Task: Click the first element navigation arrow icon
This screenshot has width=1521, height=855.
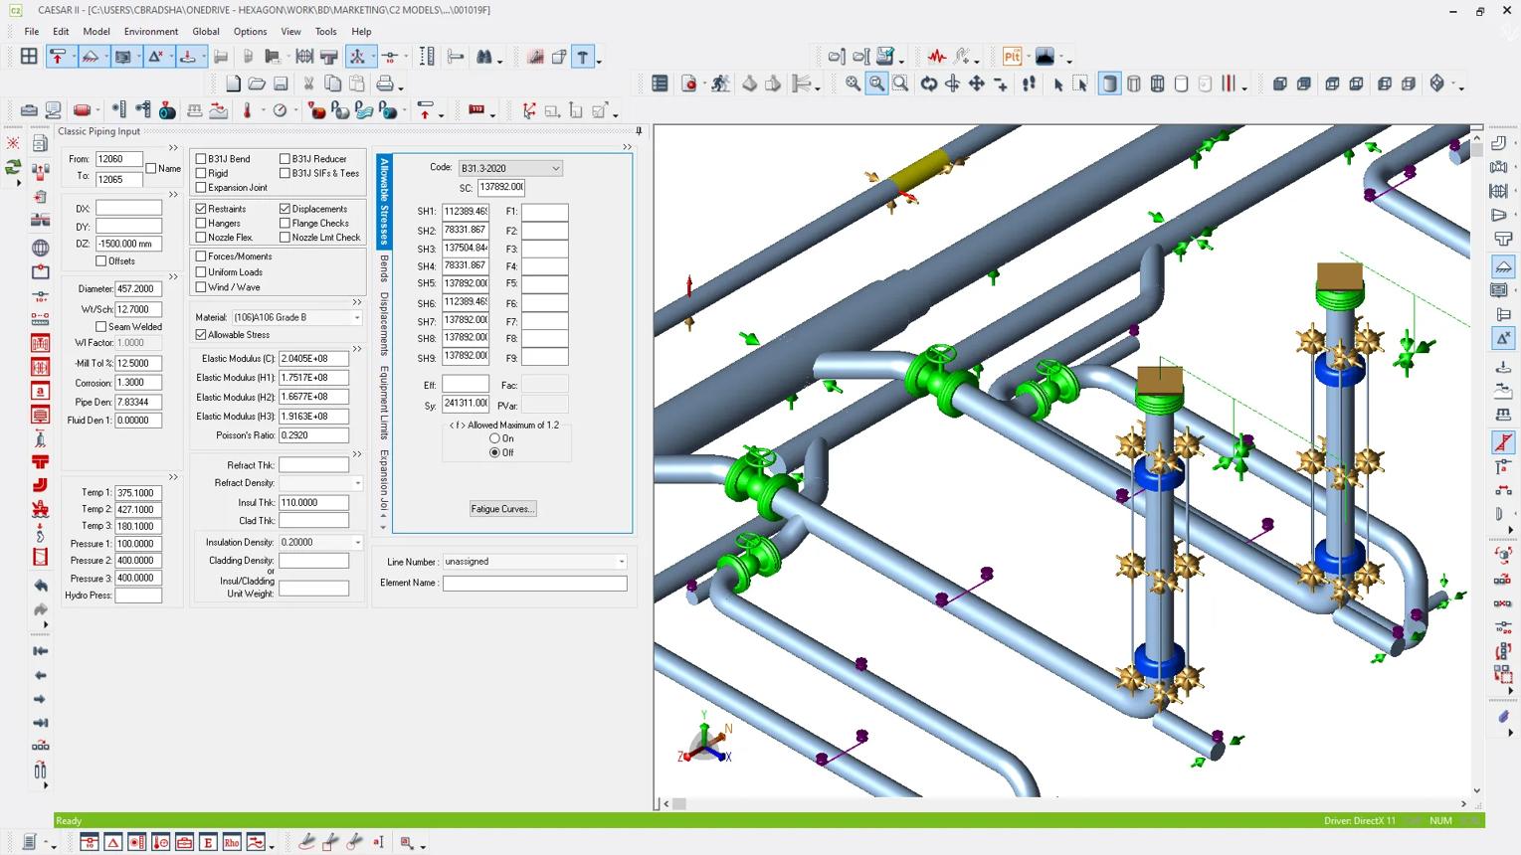Action: (x=40, y=651)
